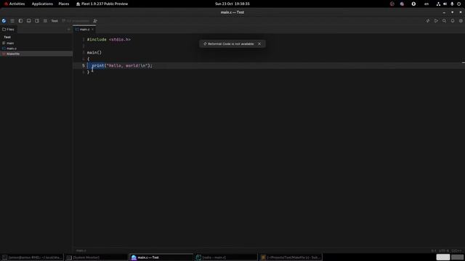Toggle the bottom panel visibility icon
This screenshot has height=261, width=465.
[29, 21]
